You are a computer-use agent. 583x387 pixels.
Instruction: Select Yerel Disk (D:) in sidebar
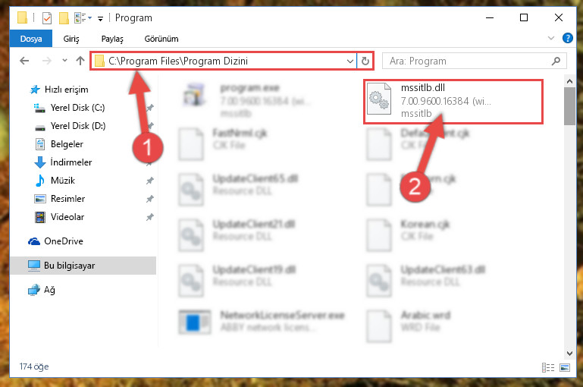[x=78, y=126]
